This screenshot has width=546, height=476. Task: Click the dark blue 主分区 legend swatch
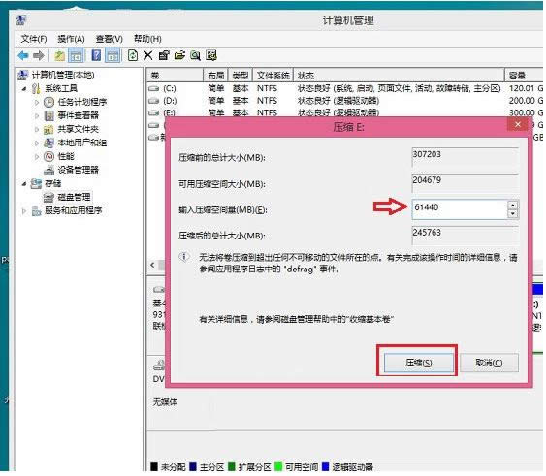click(x=193, y=466)
